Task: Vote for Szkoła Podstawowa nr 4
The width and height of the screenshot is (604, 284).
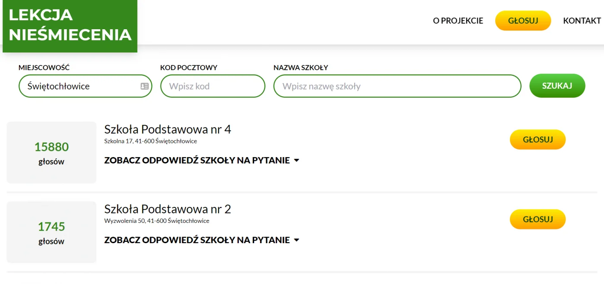Action: [x=538, y=139]
